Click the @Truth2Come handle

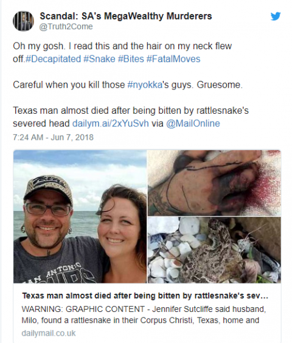pyautogui.click(x=66, y=27)
